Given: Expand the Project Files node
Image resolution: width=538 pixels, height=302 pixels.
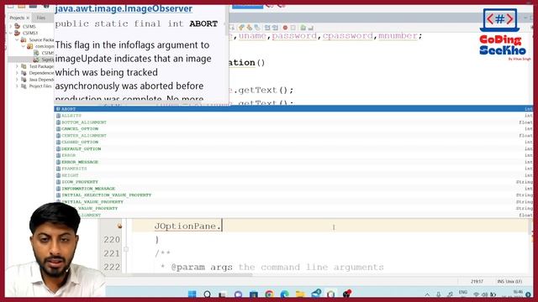Looking at the screenshot, I should 17,86.
